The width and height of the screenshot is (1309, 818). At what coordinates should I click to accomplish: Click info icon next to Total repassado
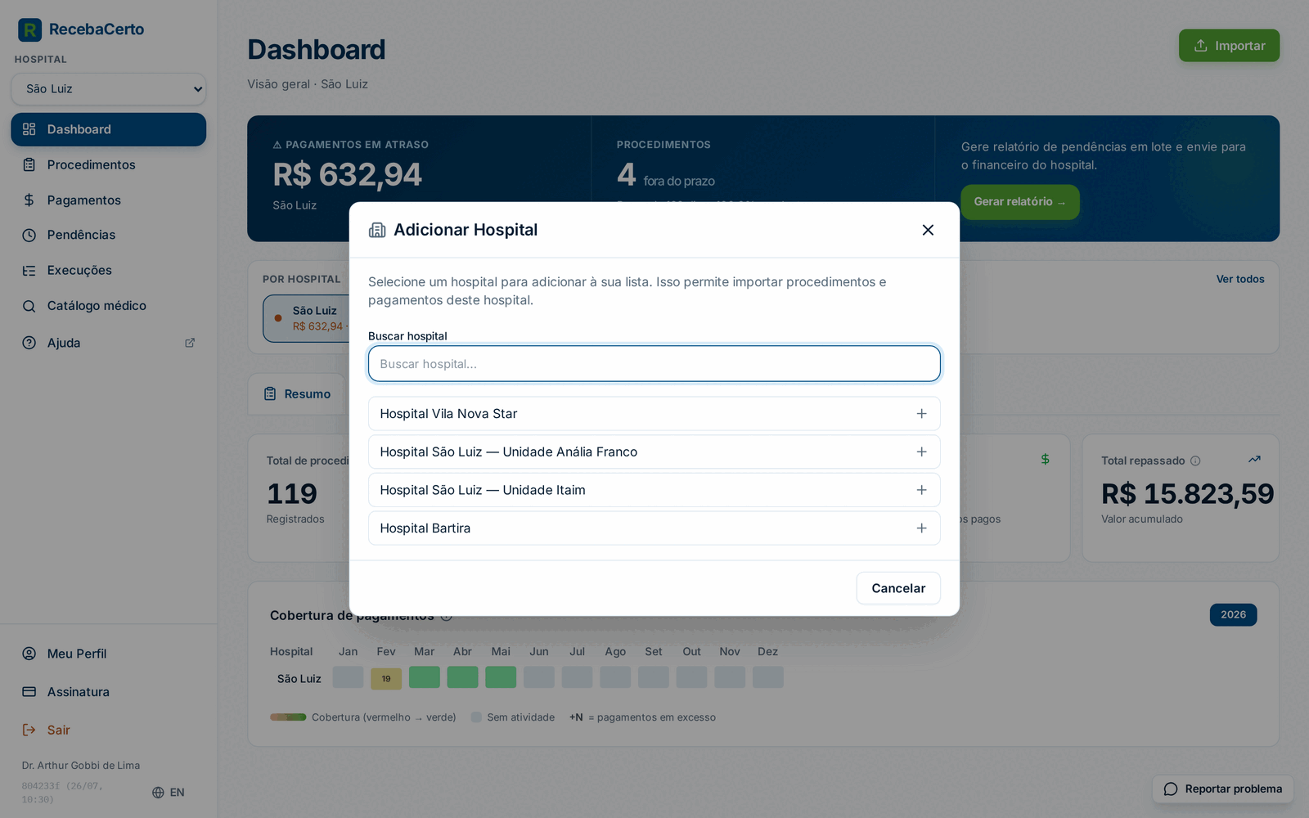click(1195, 461)
